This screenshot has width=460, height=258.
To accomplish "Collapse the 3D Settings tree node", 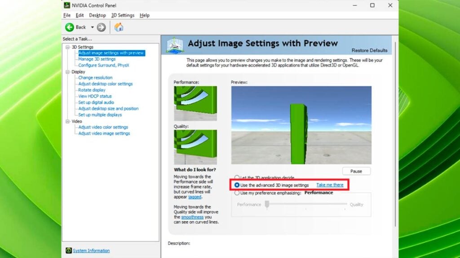I will pyautogui.click(x=67, y=47).
